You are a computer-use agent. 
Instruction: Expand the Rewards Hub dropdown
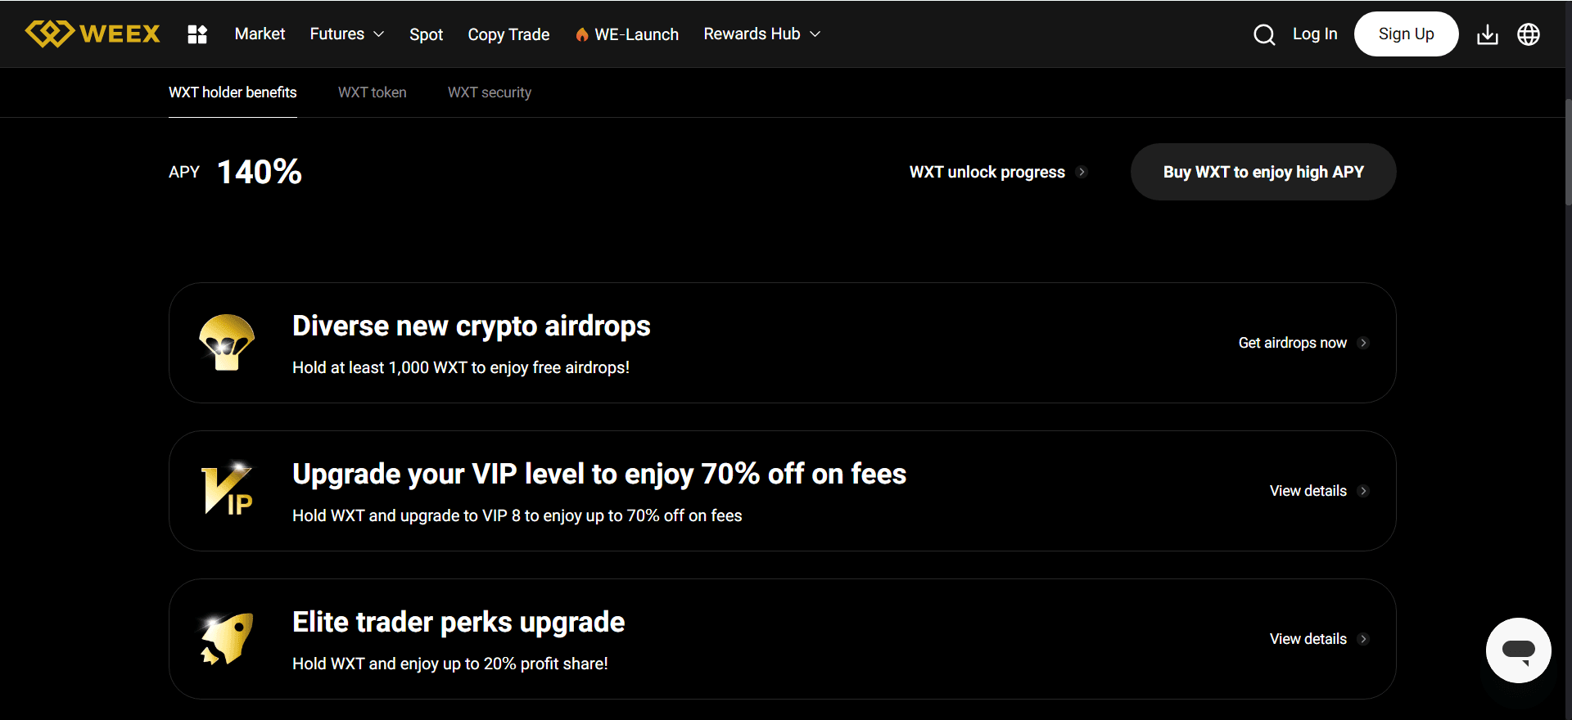761,34
